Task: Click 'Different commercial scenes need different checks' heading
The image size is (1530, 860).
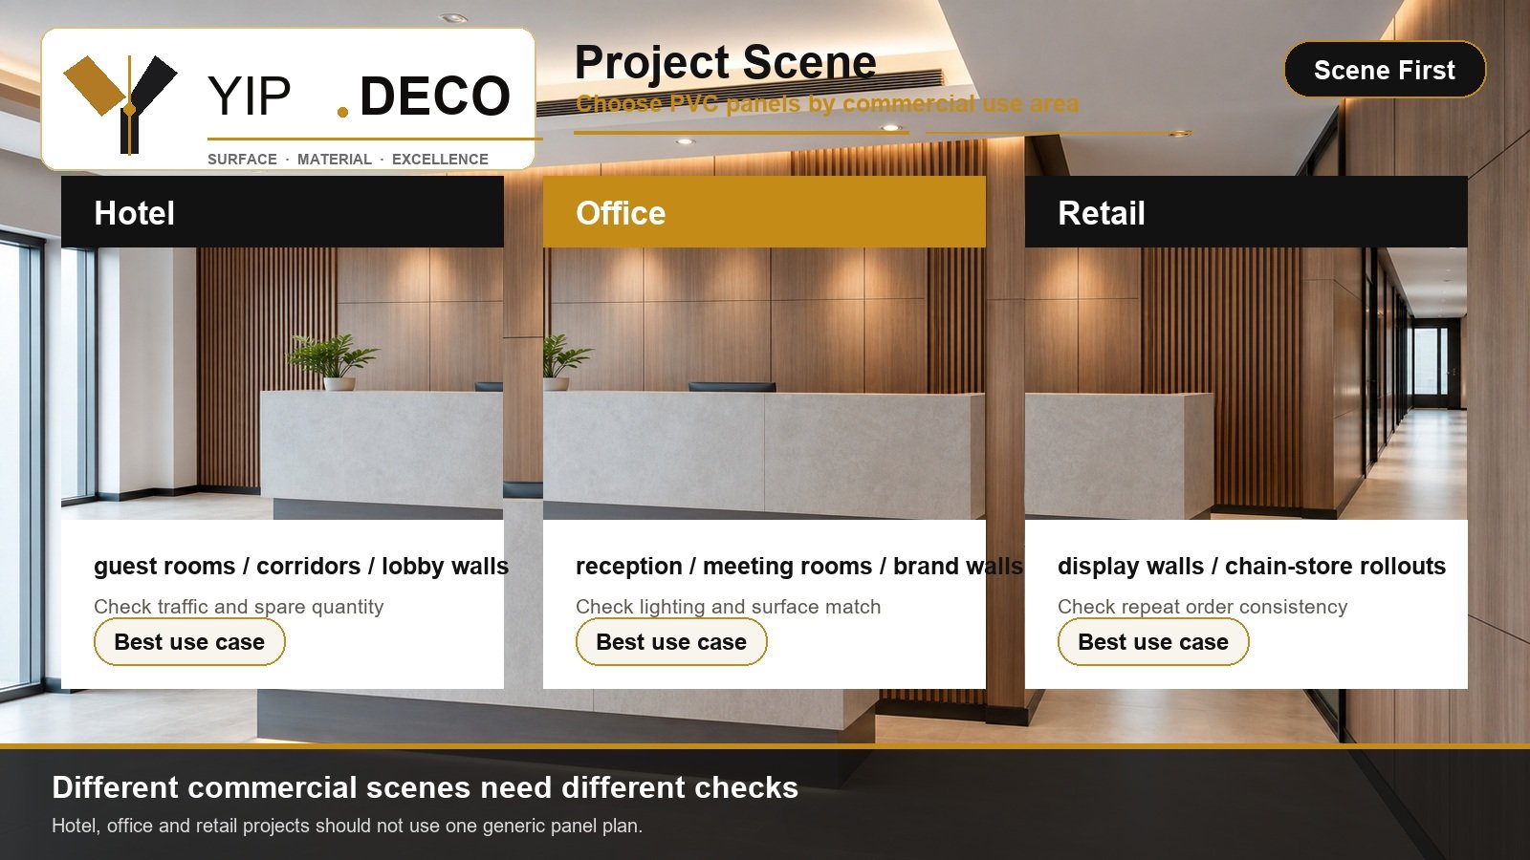Action: [x=426, y=787]
